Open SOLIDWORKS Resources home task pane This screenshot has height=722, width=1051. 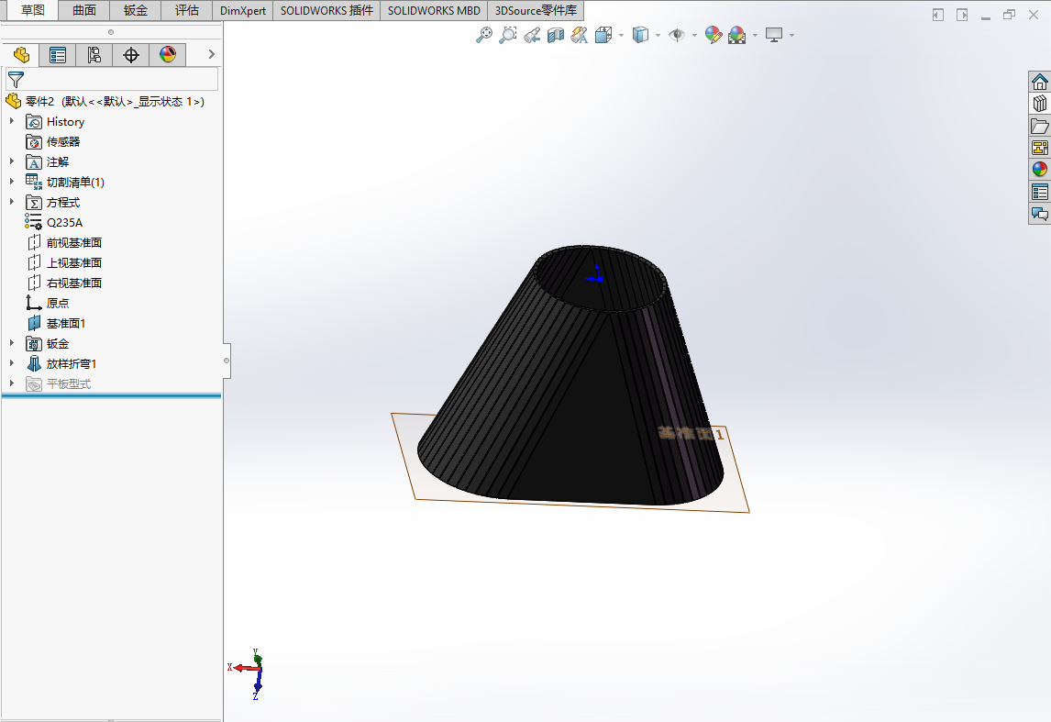click(x=1040, y=82)
